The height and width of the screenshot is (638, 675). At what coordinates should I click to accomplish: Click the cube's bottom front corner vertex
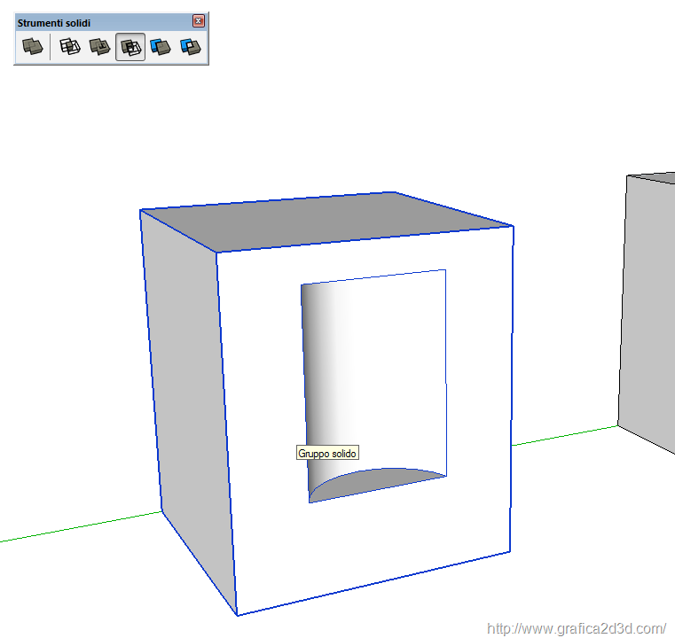coord(237,614)
